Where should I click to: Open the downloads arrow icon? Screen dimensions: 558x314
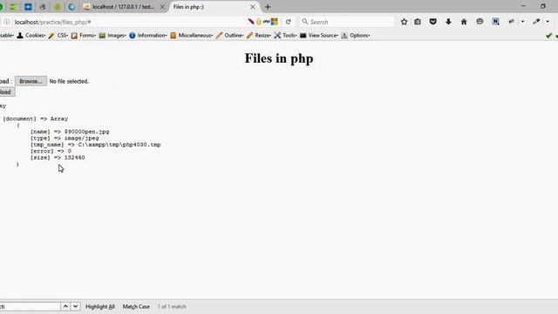pyautogui.click(x=448, y=22)
